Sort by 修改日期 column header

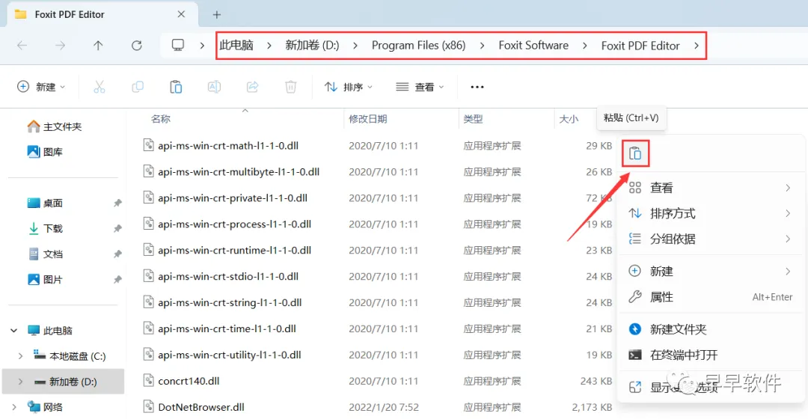(368, 119)
